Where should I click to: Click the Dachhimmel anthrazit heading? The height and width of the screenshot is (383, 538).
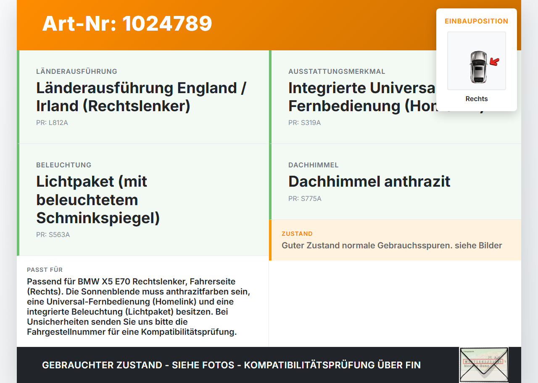point(369,182)
